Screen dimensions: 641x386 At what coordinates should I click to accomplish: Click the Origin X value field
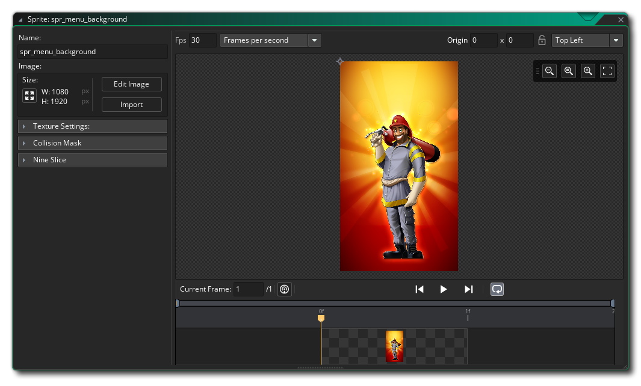click(x=483, y=40)
